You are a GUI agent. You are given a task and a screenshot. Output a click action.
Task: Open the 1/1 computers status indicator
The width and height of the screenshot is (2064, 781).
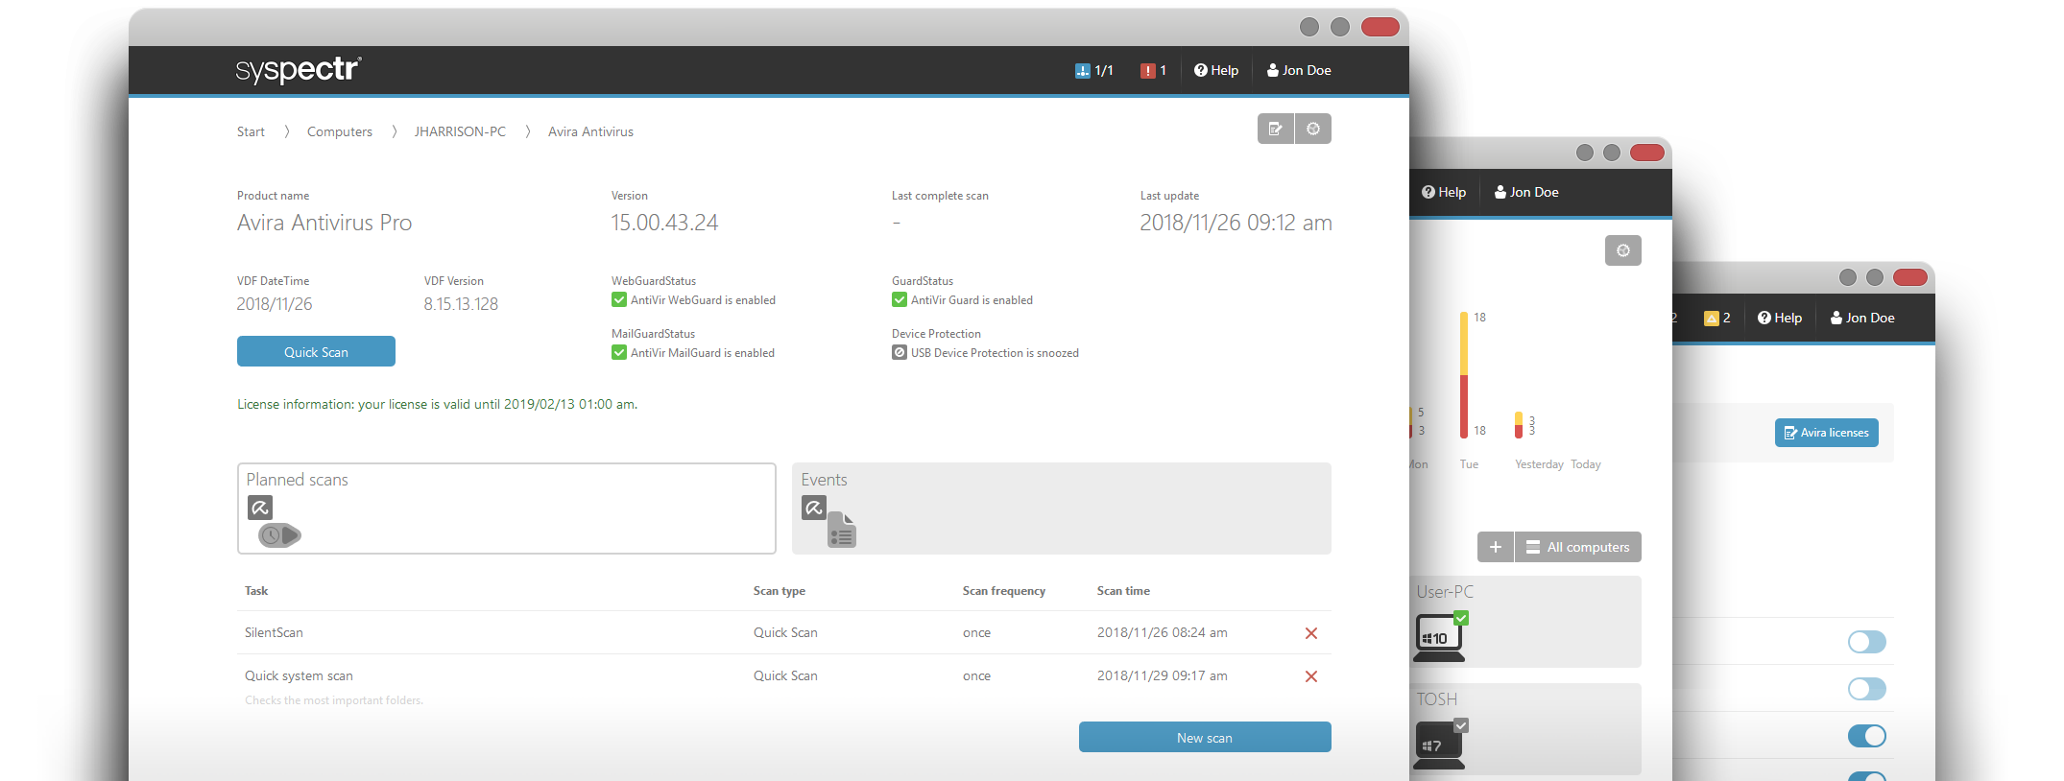pos(1093,70)
